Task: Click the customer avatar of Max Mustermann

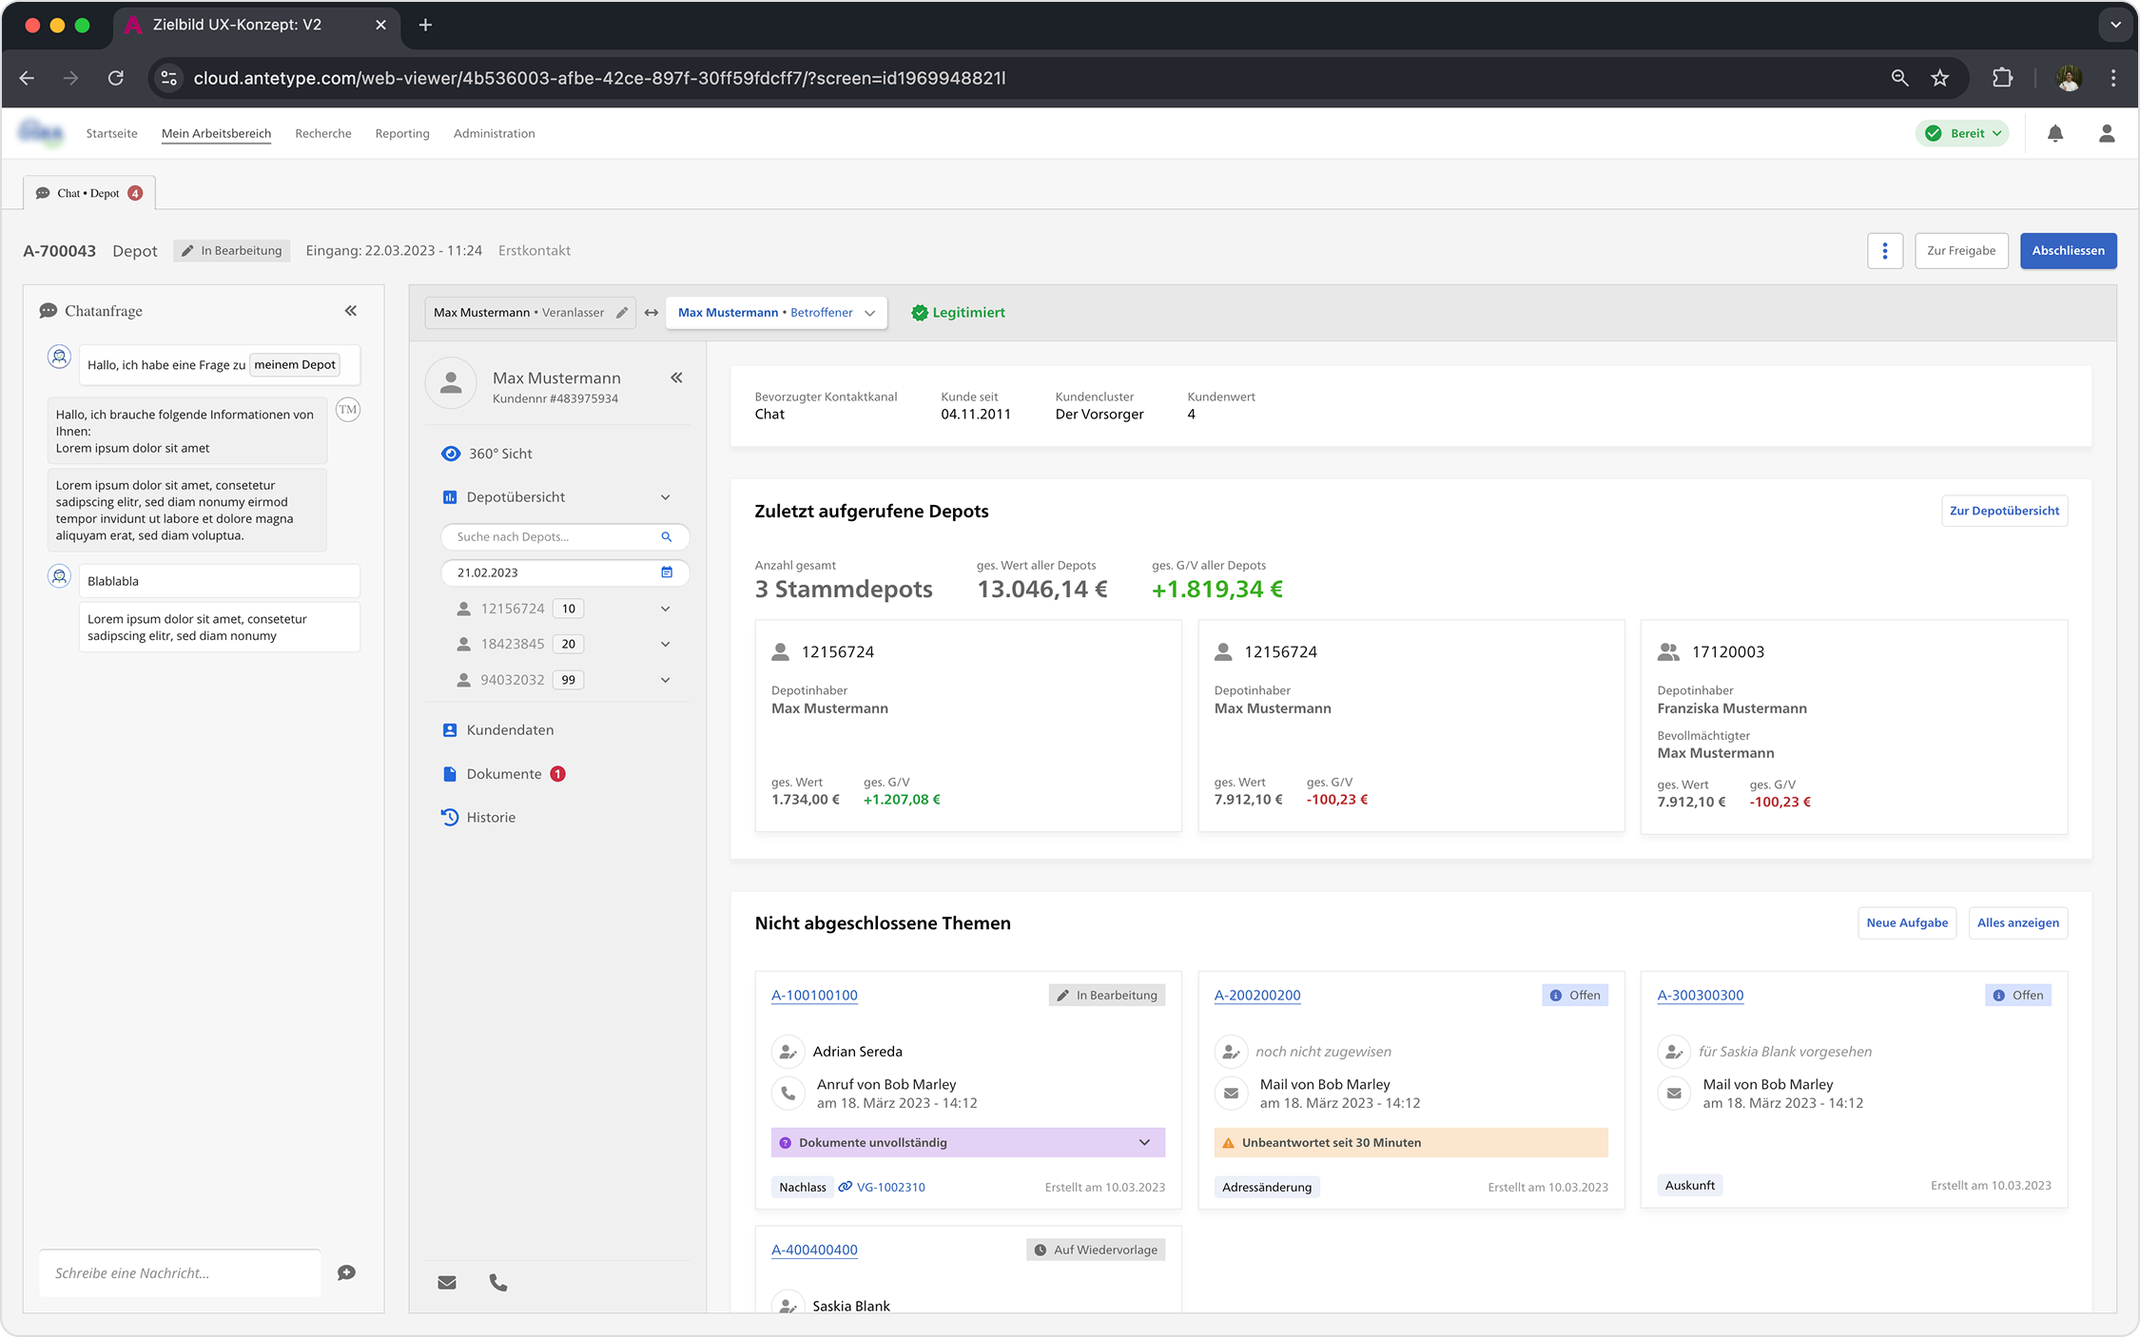Action: 451,383
